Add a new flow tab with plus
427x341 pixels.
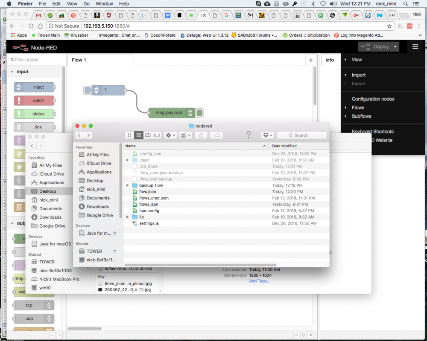pos(311,60)
